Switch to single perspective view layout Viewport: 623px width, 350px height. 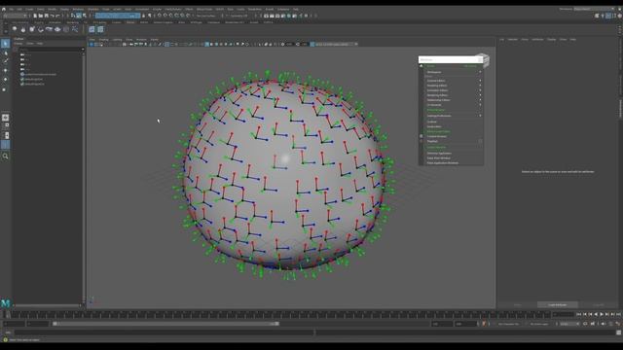pyautogui.click(x=5, y=118)
